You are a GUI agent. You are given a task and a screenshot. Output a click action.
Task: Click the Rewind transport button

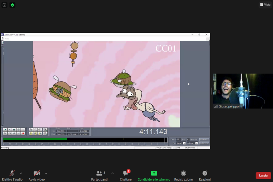tap(10, 134)
